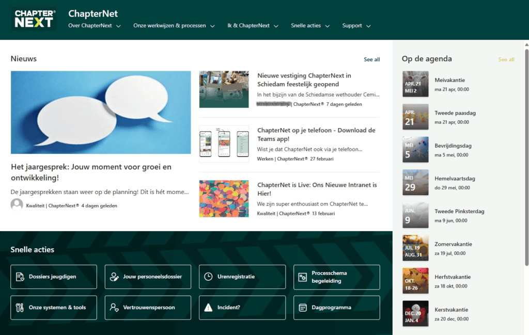Open the Tweede paasdag date tile
Viewport: 529px width, 335px height.
click(415, 117)
